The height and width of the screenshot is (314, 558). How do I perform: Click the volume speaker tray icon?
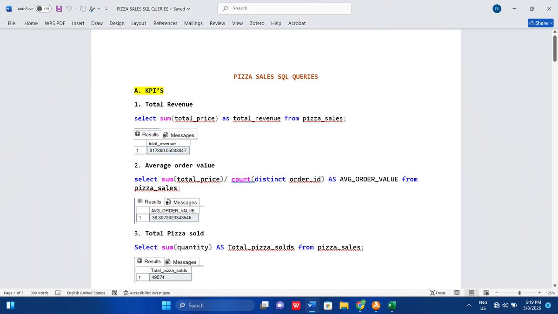[x=505, y=306]
